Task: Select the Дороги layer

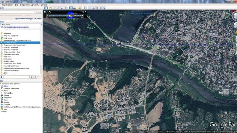Action: point(6,95)
